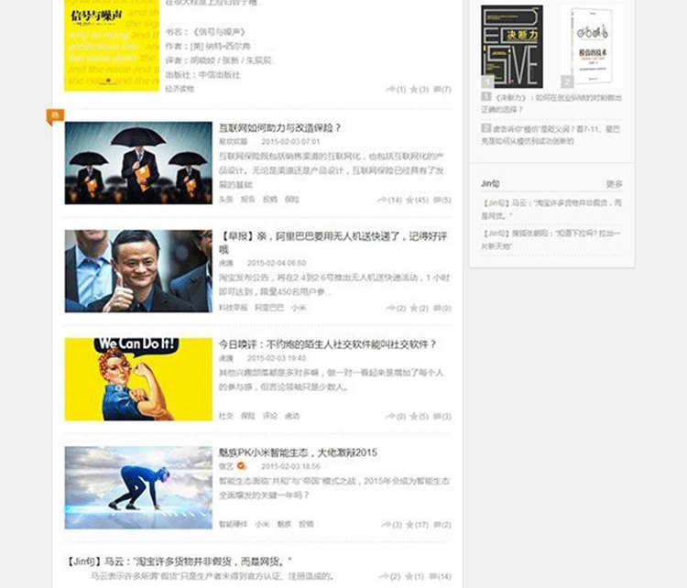Screen dimensions: 687x588
Task: Select the 报告 tag on insurance article
Action: [x=247, y=200]
